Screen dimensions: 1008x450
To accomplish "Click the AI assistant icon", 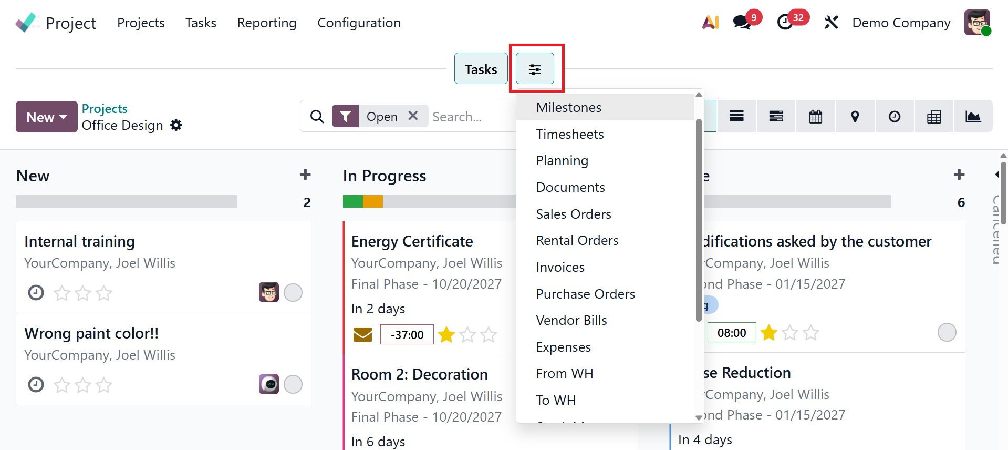I will (710, 23).
